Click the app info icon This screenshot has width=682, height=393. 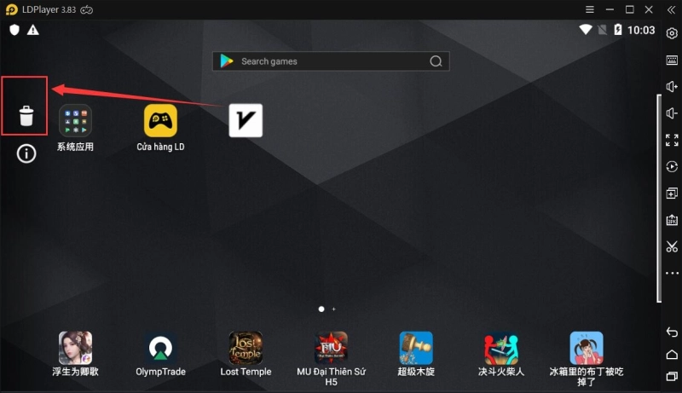(26, 153)
